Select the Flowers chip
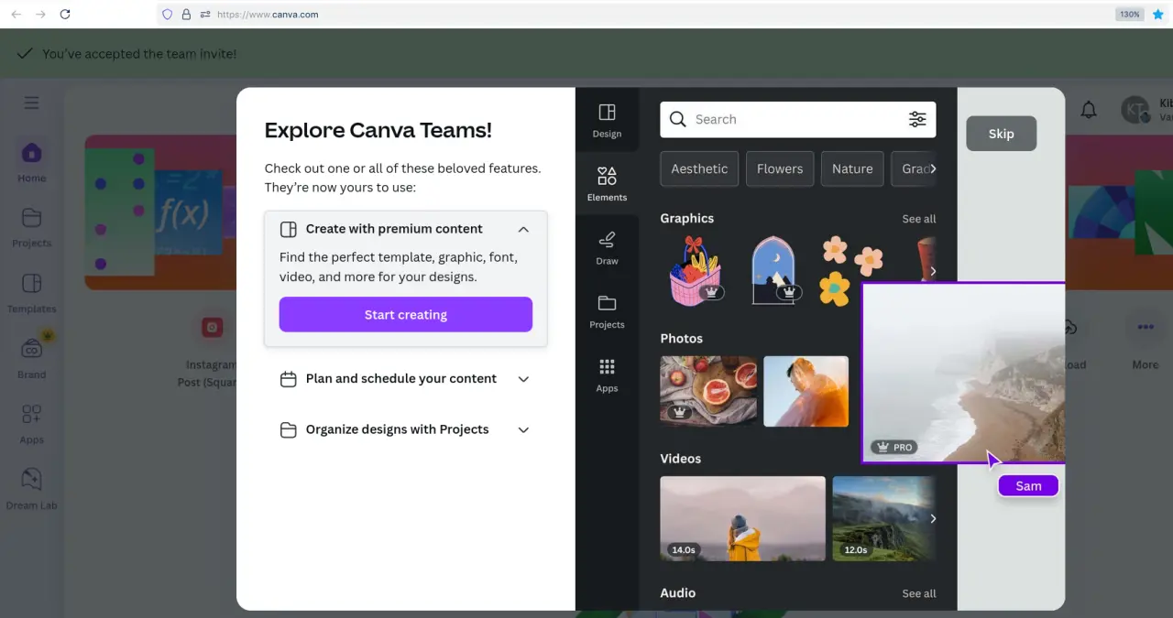This screenshot has height=618, width=1173. point(780,168)
